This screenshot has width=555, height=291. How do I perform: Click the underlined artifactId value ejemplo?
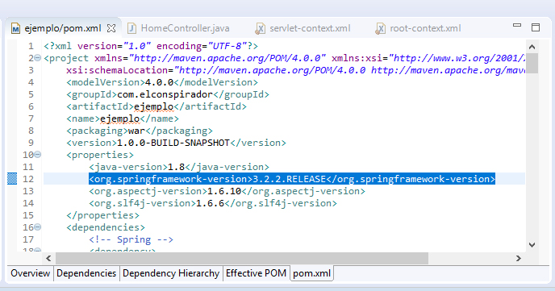point(154,106)
